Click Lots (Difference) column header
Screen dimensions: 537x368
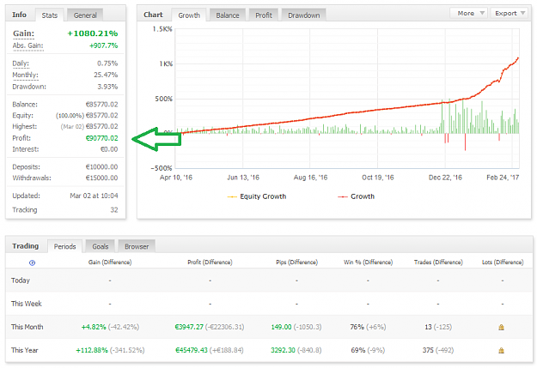pos(503,262)
